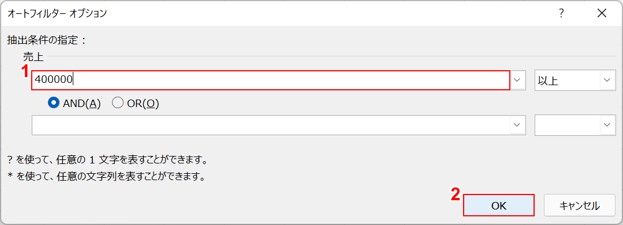This screenshot has width=623, height=225.
Task: Click the hint text about * wildcard
Action: coord(106,176)
